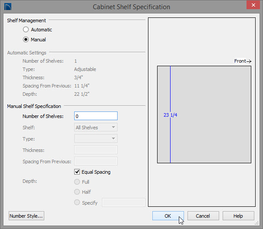Select the Automatic shelf management radio button
This screenshot has height=229, width=263.
(26, 30)
